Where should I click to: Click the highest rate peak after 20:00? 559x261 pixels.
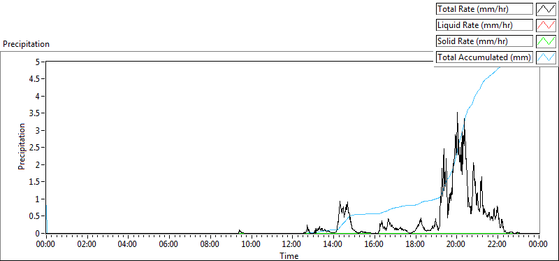click(x=458, y=113)
